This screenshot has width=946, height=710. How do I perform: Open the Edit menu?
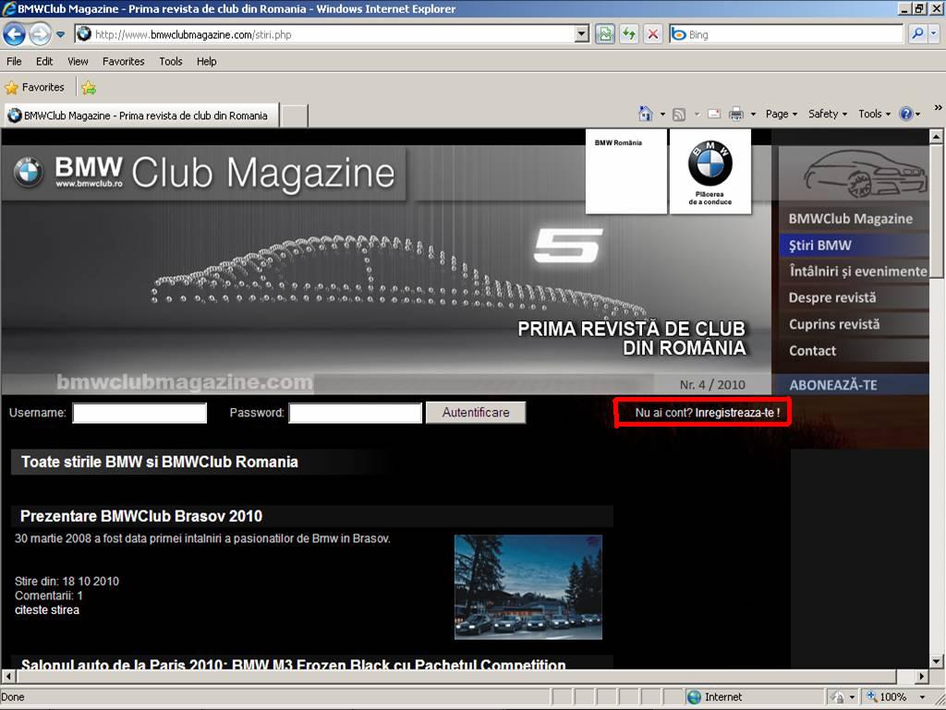coord(44,62)
